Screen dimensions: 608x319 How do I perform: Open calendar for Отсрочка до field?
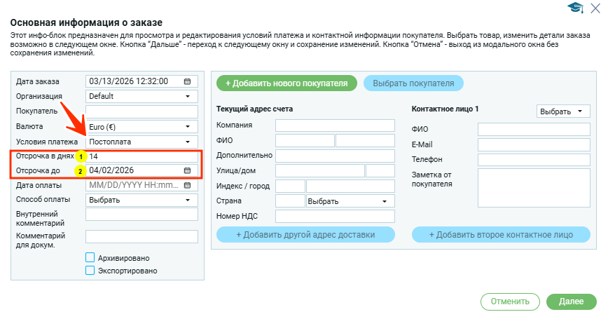[187, 170]
